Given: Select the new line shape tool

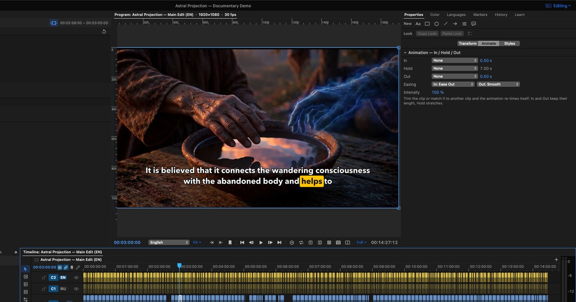Looking at the screenshot, I should coord(445,23).
